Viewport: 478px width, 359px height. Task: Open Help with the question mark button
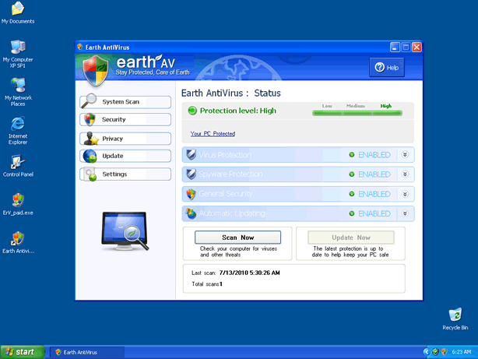[x=386, y=68]
